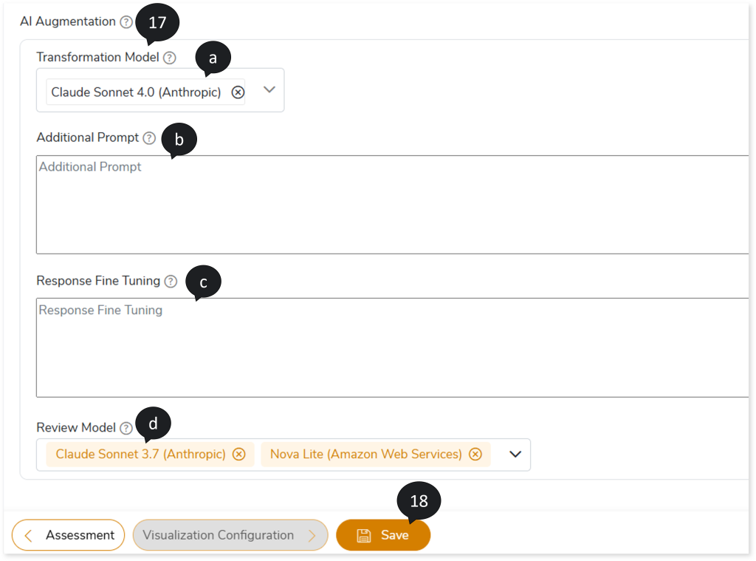Click help icon beside Transformation Model

pos(170,58)
